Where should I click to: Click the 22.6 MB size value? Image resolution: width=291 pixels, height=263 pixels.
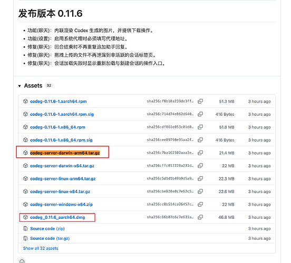pos(226,191)
